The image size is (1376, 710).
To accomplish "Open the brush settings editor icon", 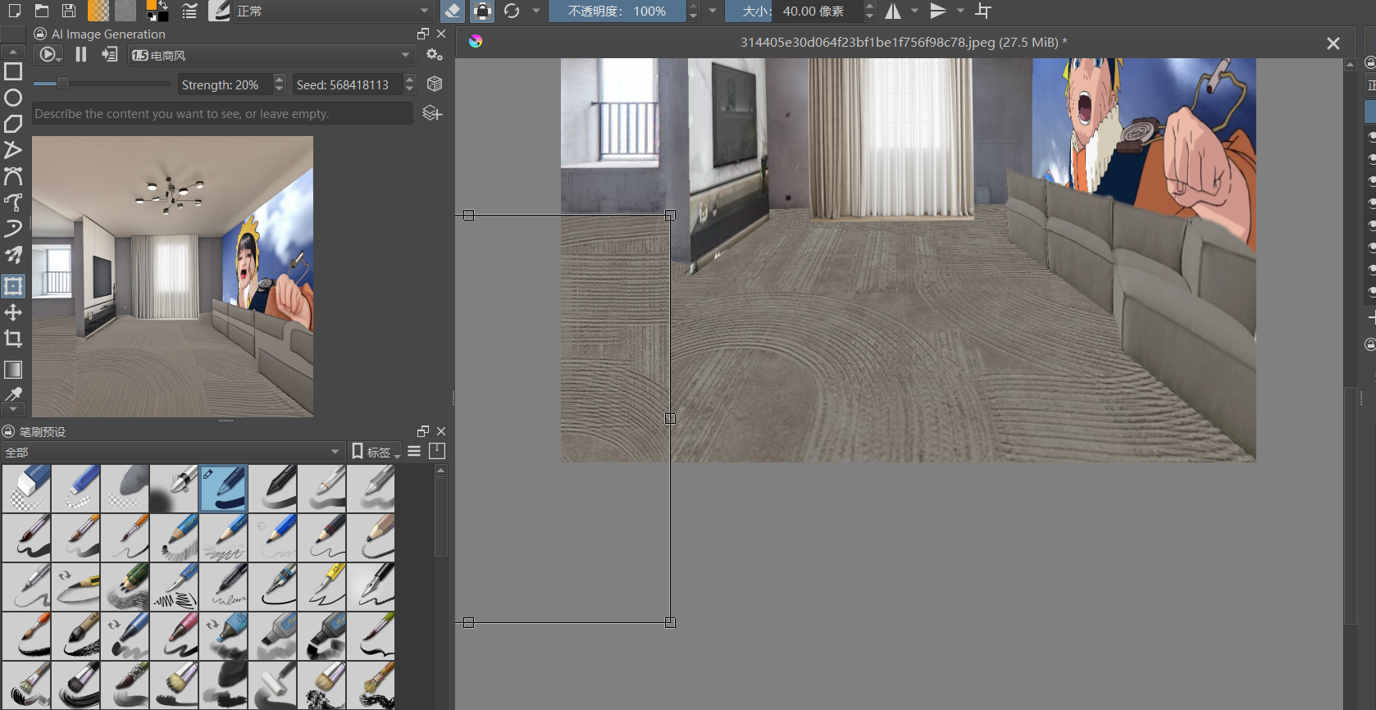I will [190, 11].
